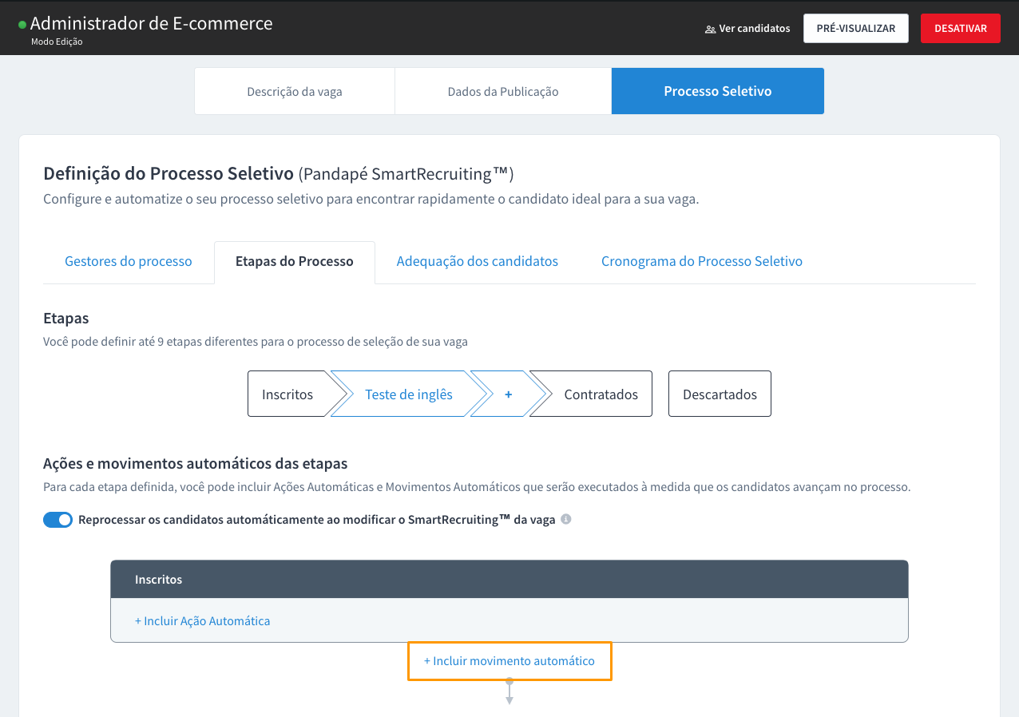This screenshot has width=1019, height=717.
Task: Click the green active status dot
Action: tap(22, 25)
